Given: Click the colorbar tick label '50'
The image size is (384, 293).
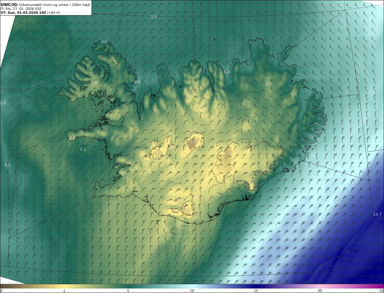Looking at the screenshot, I should click(x=382, y=291).
